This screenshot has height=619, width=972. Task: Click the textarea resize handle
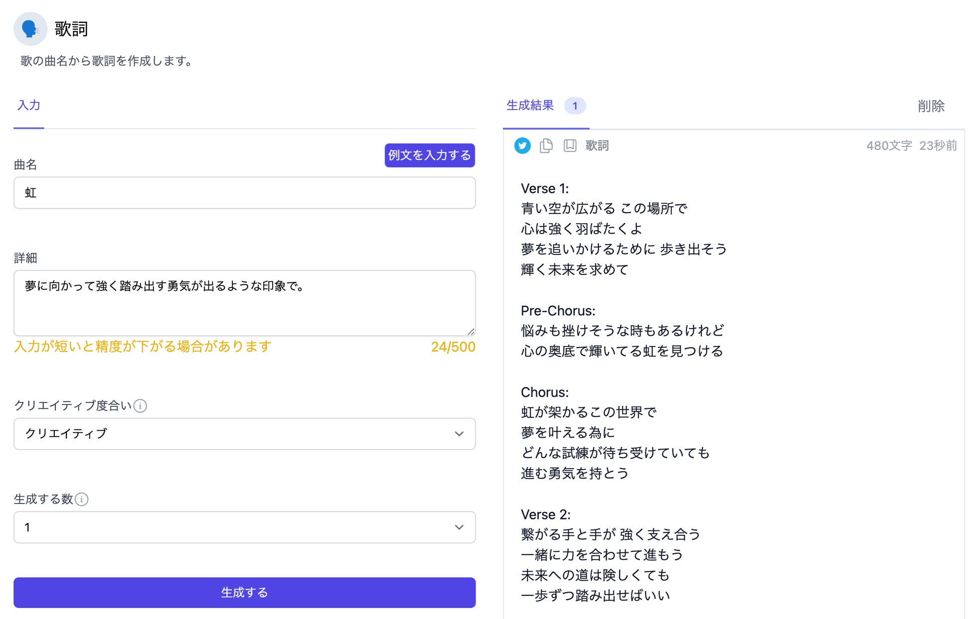point(471,332)
